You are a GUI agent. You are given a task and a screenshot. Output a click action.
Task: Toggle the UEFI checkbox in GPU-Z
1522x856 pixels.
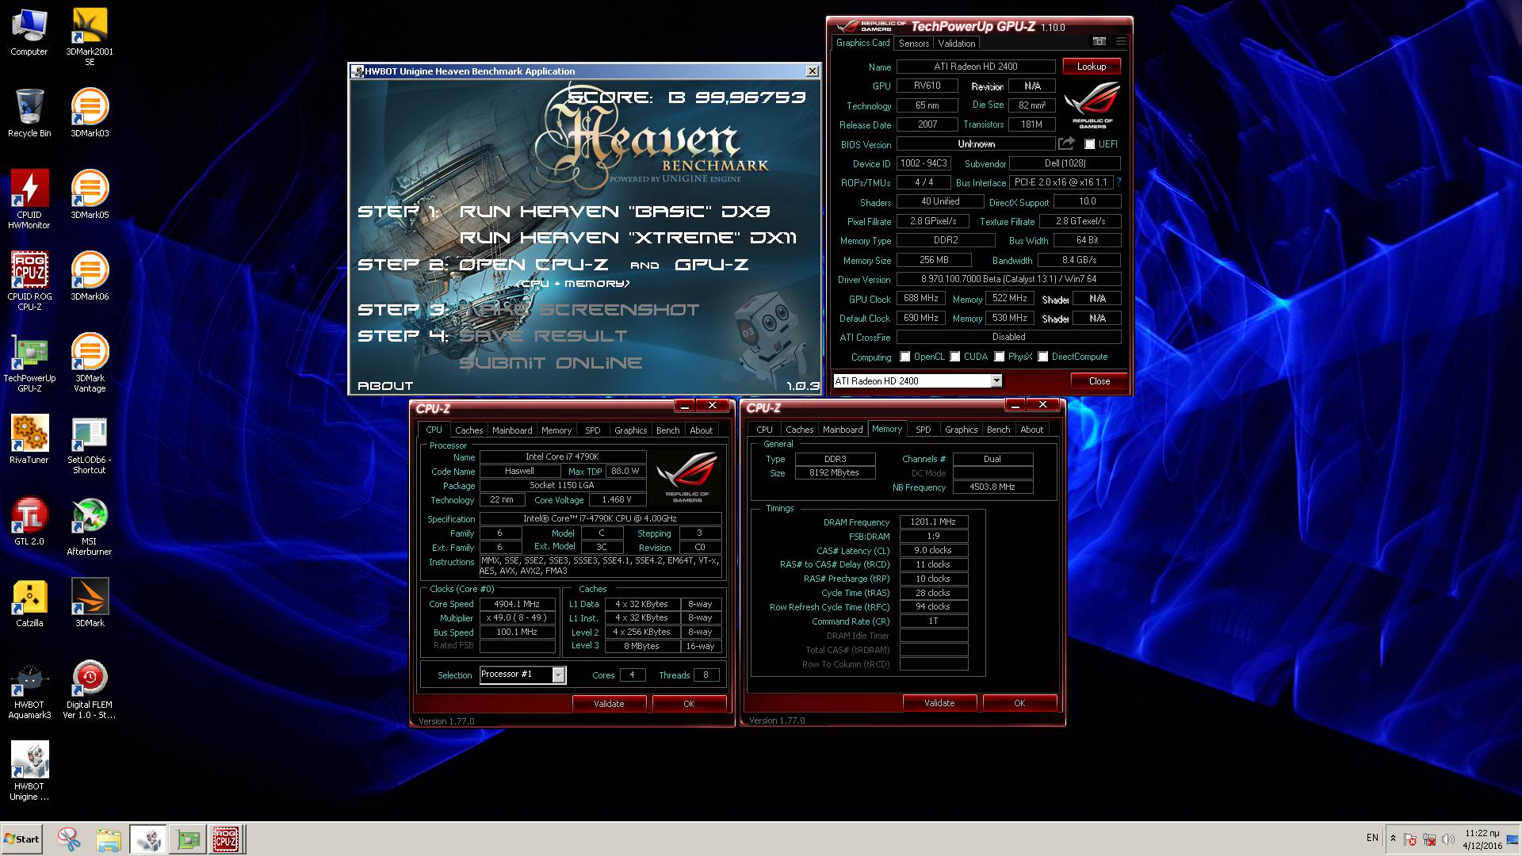pyautogui.click(x=1089, y=144)
